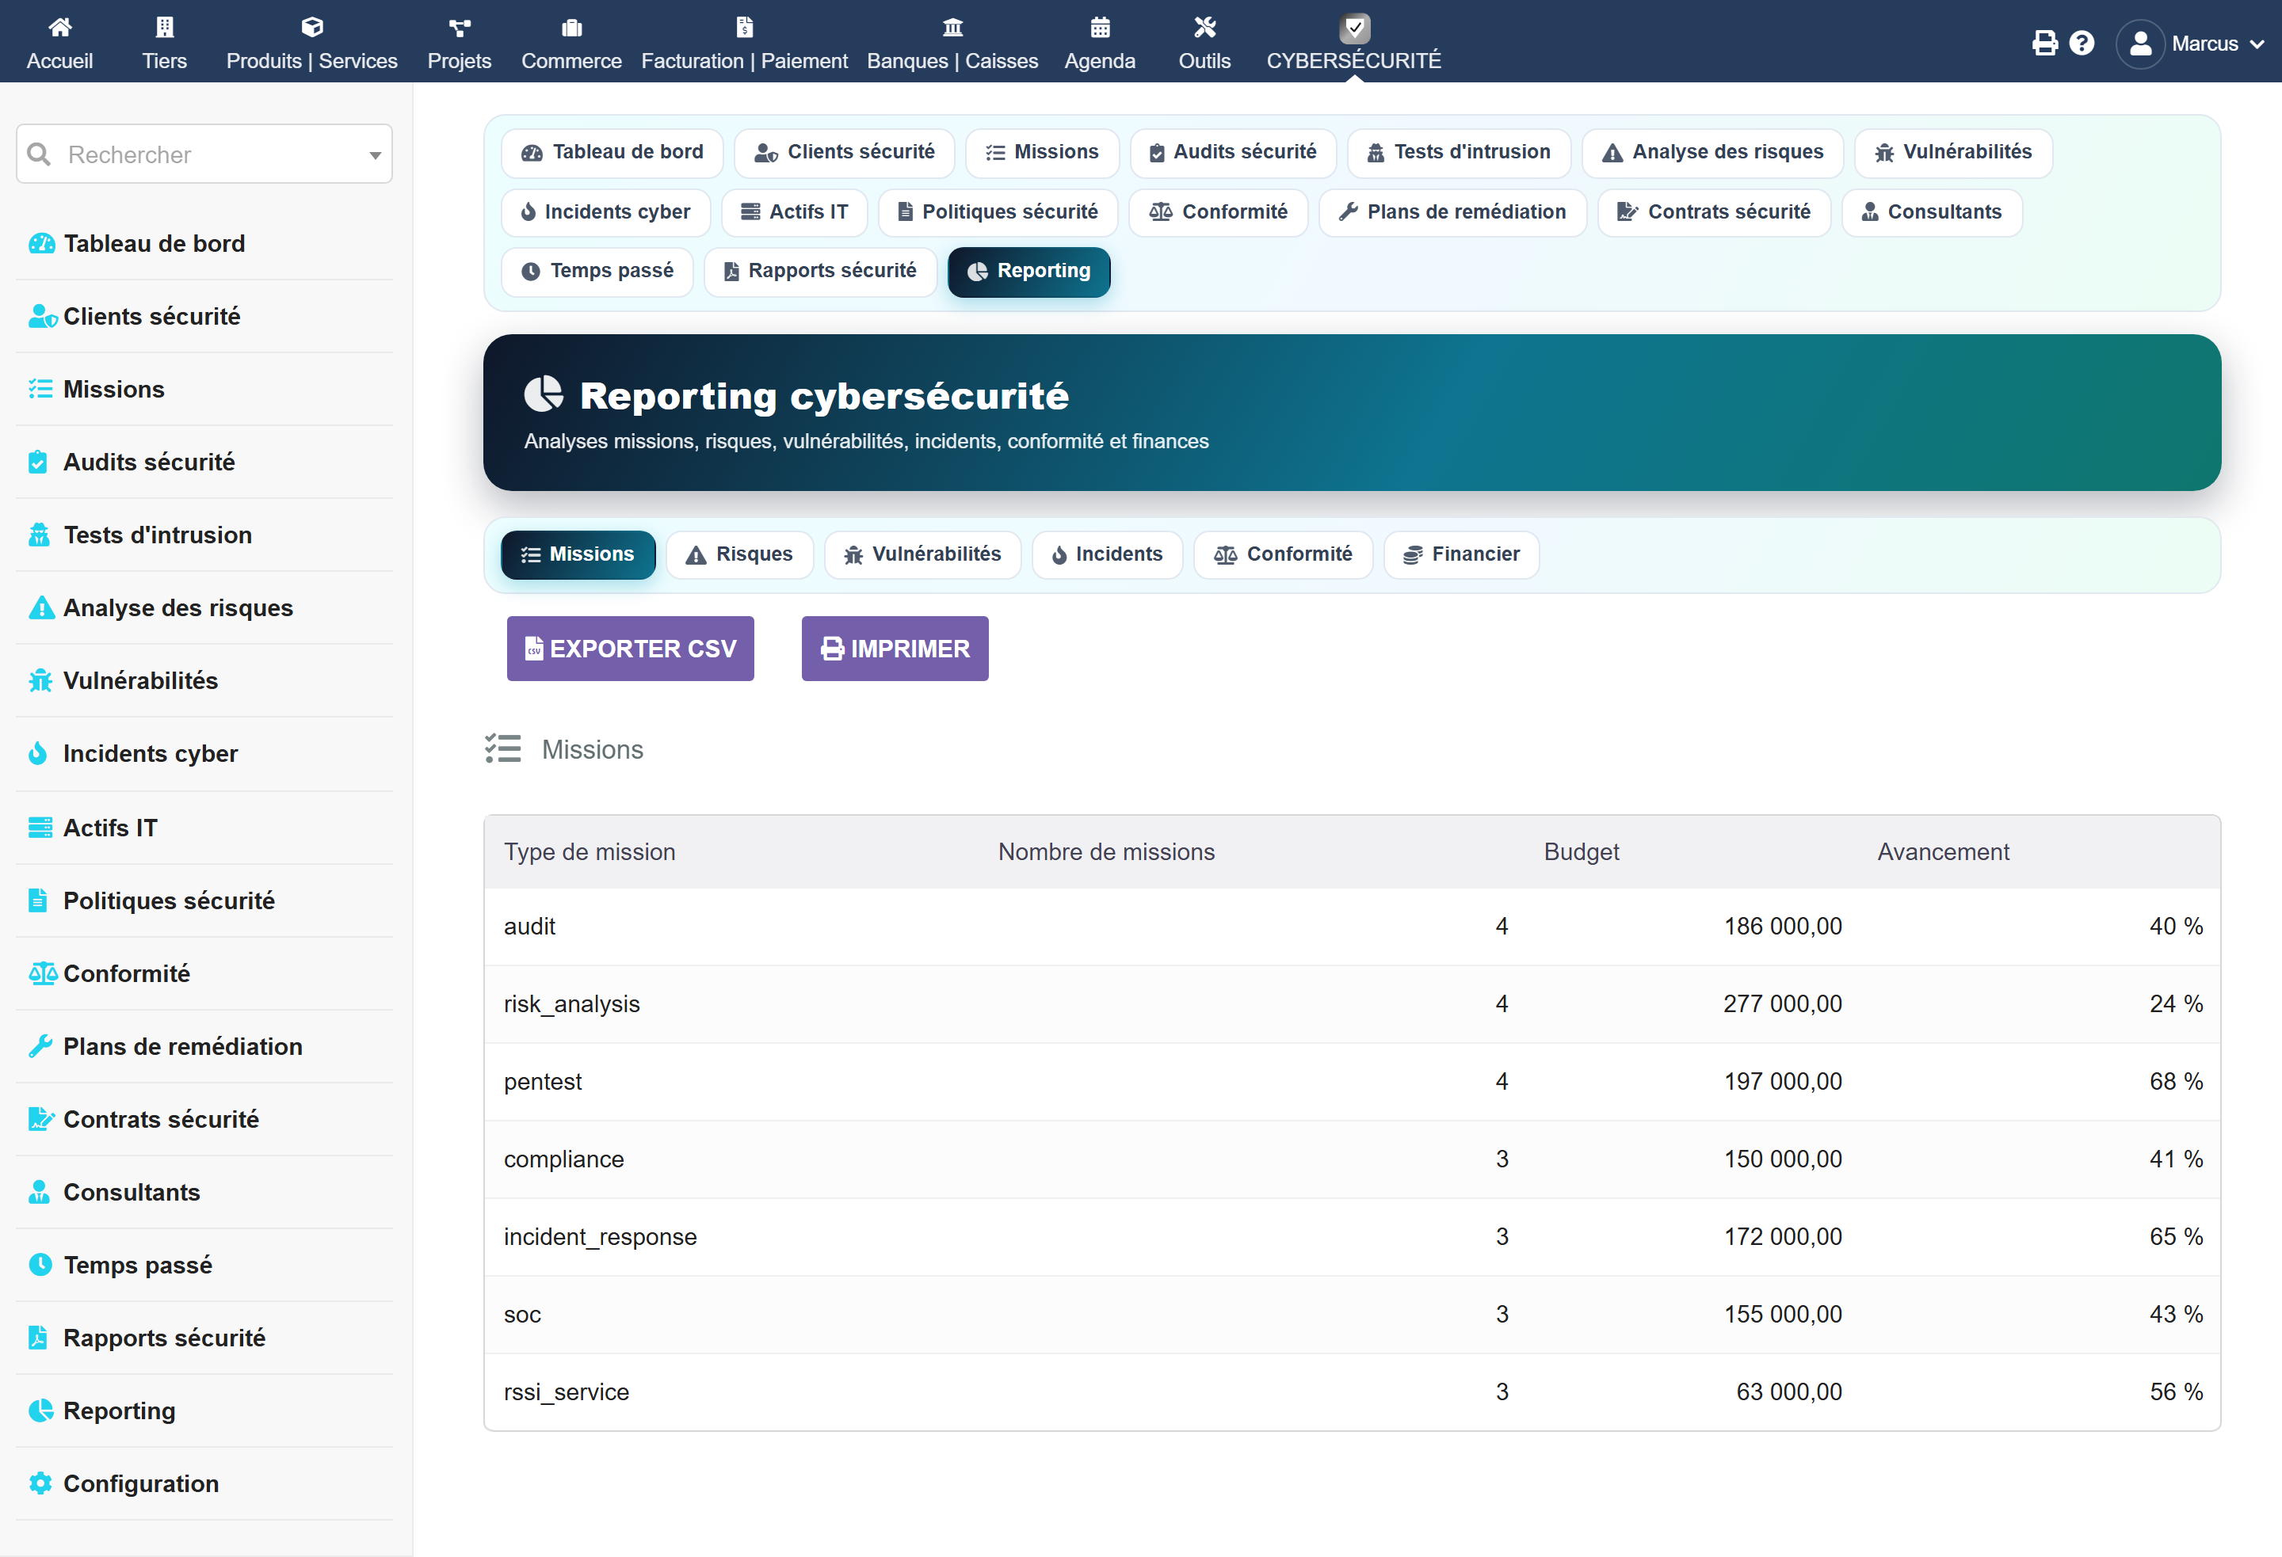Click the CYBERSÉCURITÉ shield icon
This screenshot has height=1557, width=2282.
pos(1355,28)
